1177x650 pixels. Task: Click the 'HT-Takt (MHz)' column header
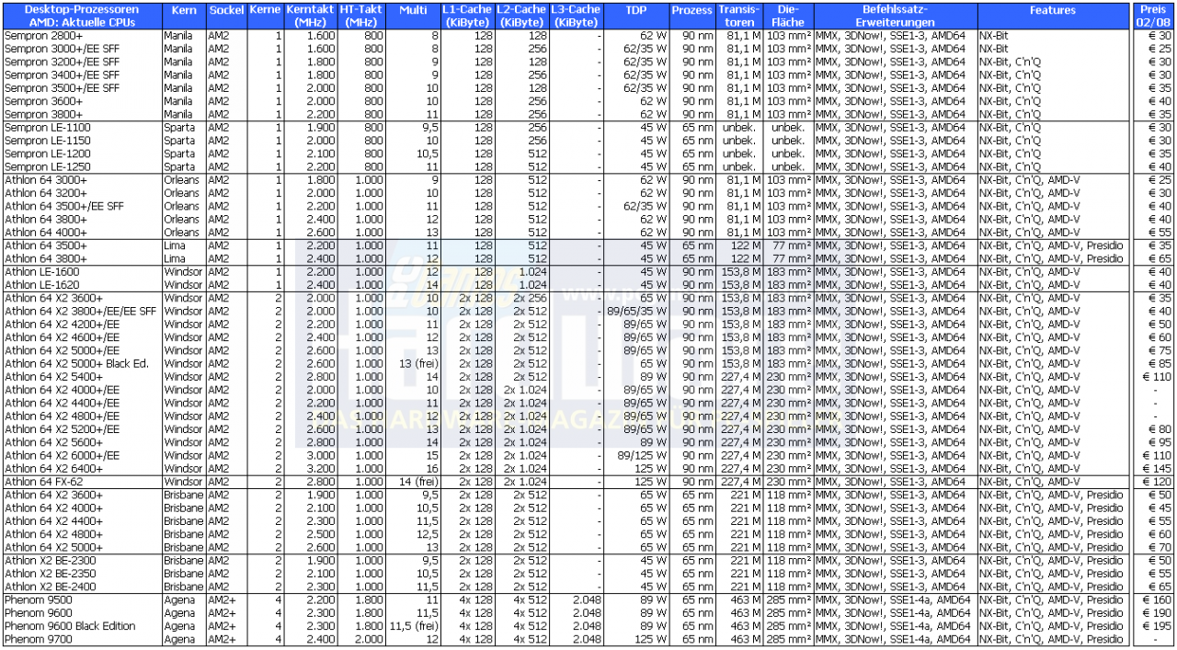361,16
